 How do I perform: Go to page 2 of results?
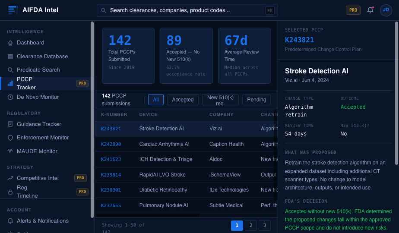[x=250, y=225]
